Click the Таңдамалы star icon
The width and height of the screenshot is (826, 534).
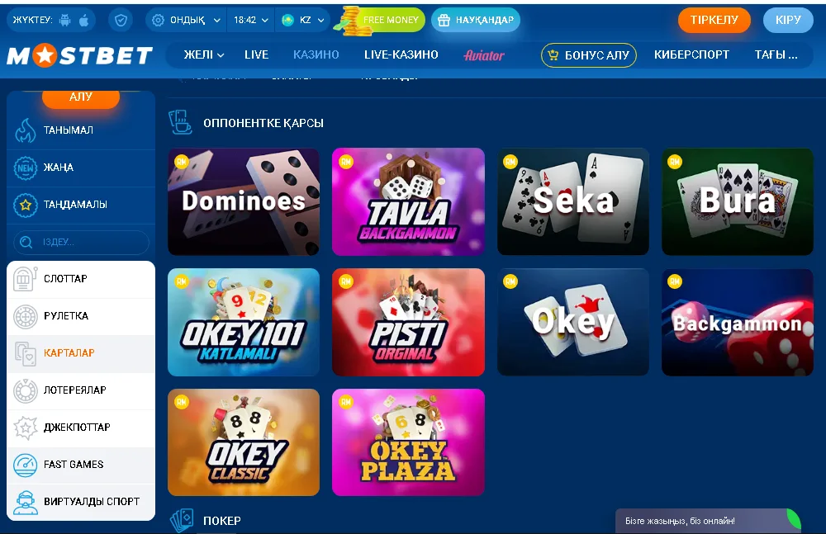pyautogui.click(x=25, y=205)
